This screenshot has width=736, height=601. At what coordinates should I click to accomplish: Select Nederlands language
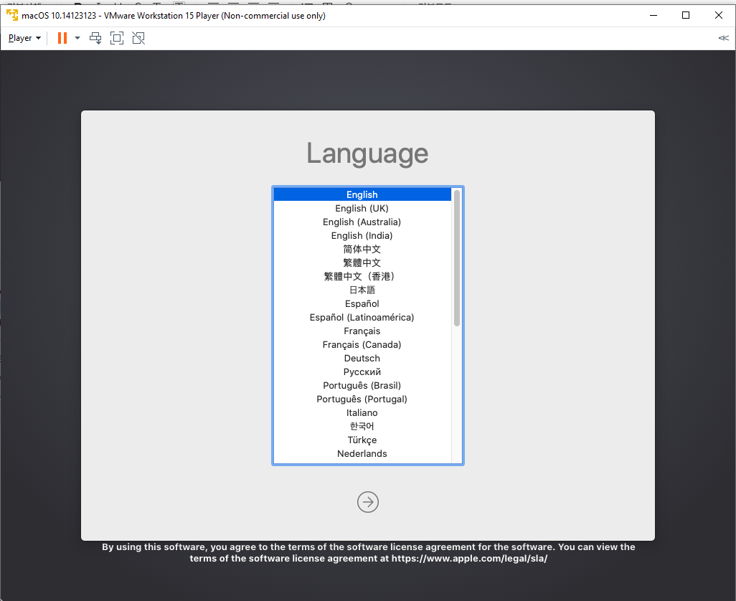[362, 453]
